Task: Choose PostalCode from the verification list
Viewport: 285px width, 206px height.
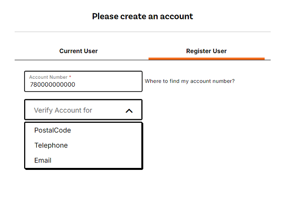Action: 83,130
